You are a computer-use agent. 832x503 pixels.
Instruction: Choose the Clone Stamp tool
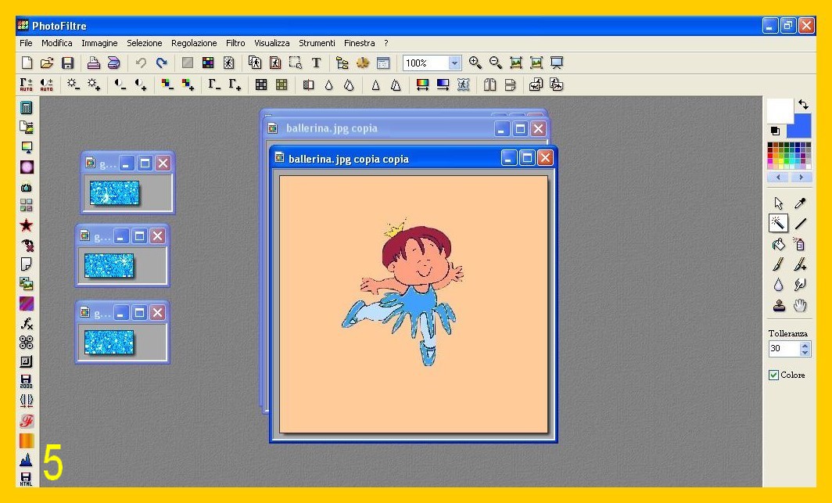[778, 306]
